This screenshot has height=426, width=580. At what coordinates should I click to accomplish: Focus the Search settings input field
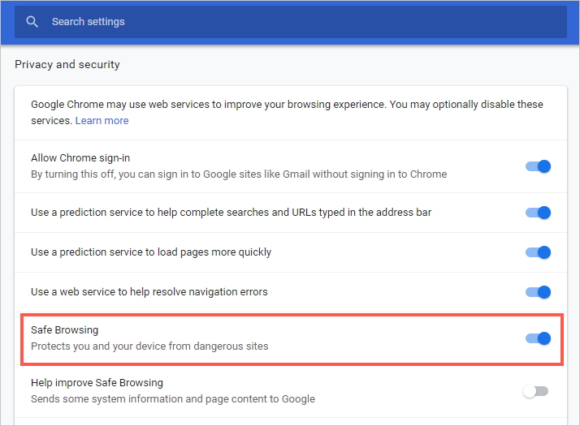click(x=301, y=22)
